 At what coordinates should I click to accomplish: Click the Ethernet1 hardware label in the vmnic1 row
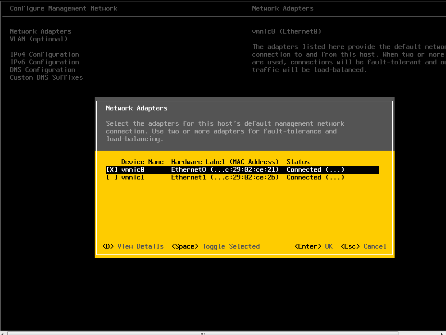(x=225, y=177)
